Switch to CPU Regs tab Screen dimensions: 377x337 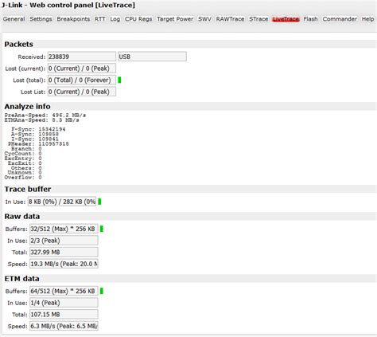[138, 19]
